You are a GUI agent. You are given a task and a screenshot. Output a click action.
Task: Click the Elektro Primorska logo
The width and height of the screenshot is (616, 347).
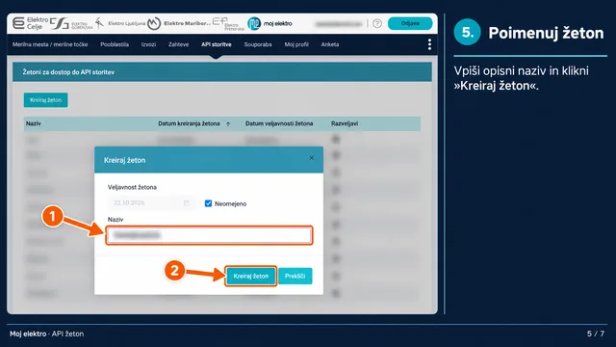228,23
